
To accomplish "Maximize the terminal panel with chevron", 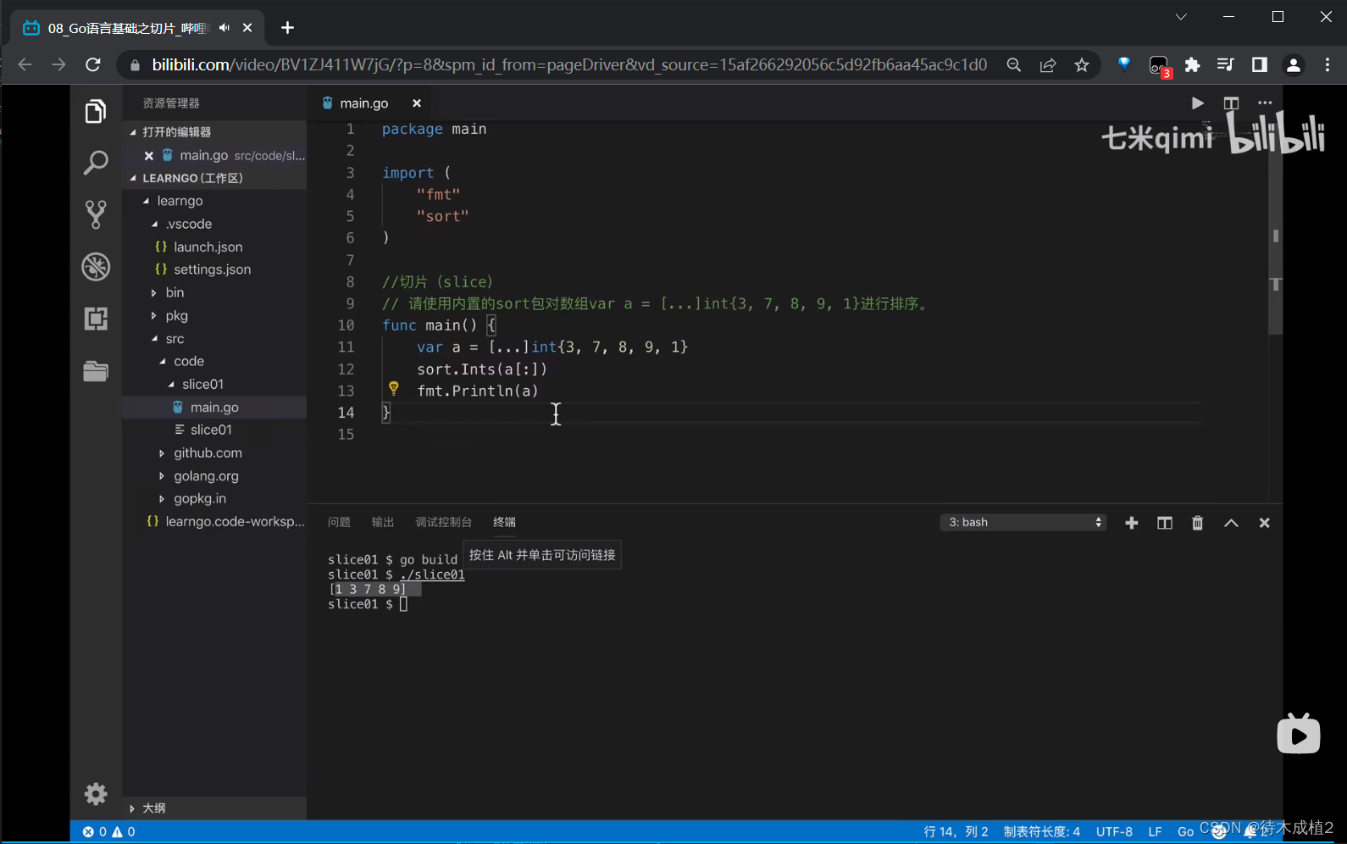I will [1231, 523].
